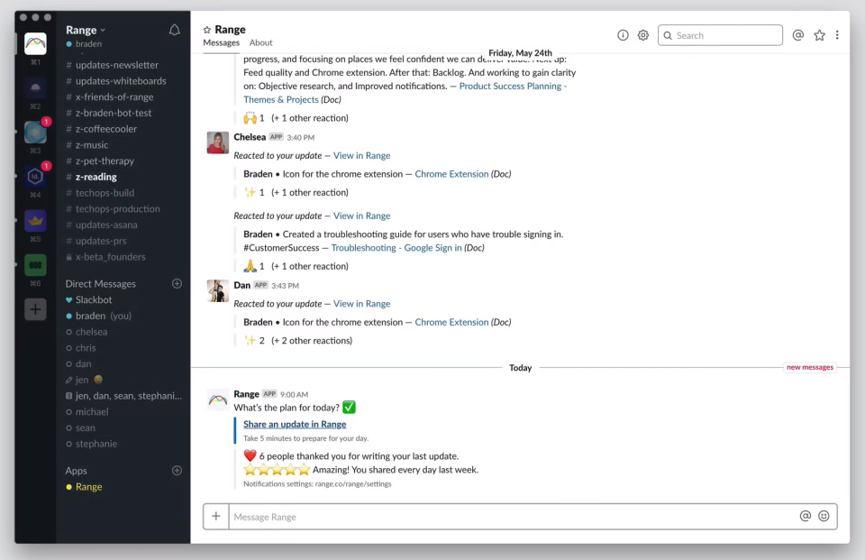
Task: Open Troubleshooting - Google Sign in link
Action: 396,248
